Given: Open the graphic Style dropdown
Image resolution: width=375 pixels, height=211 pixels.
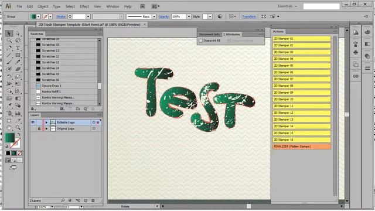Looking at the screenshot, I should click(210, 16).
